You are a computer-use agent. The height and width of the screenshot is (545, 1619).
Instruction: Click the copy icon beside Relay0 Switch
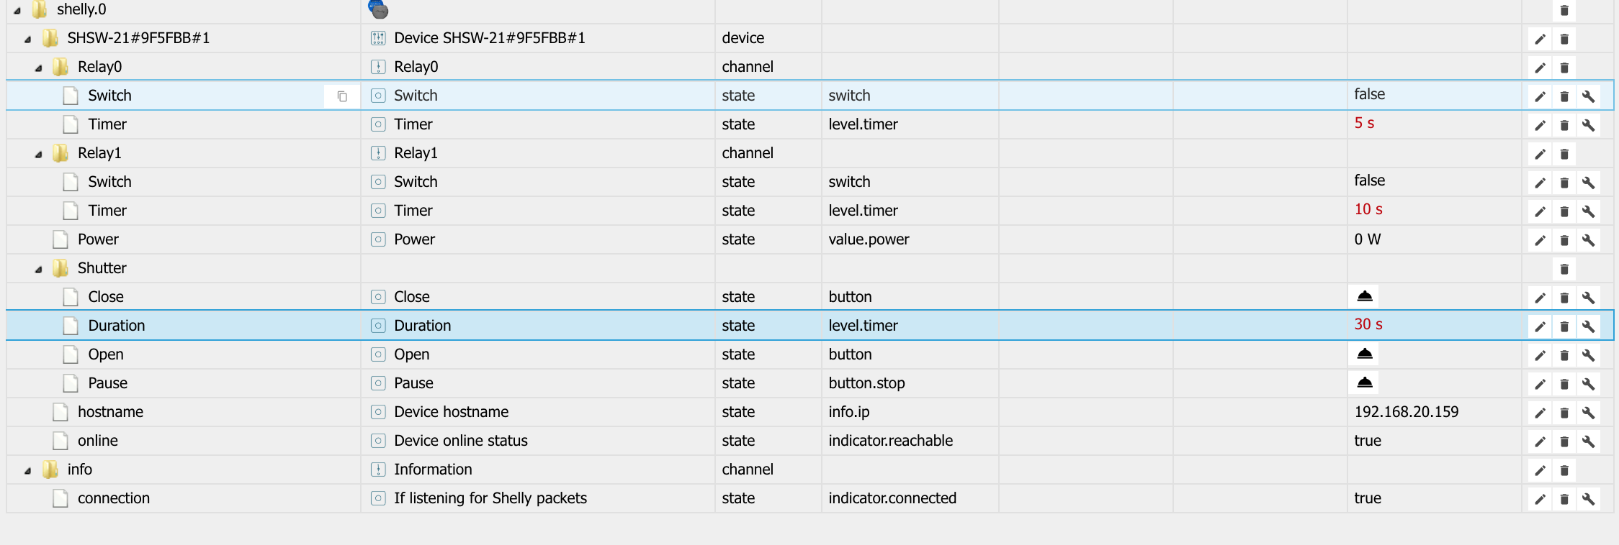pyautogui.click(x=342, y=96)
